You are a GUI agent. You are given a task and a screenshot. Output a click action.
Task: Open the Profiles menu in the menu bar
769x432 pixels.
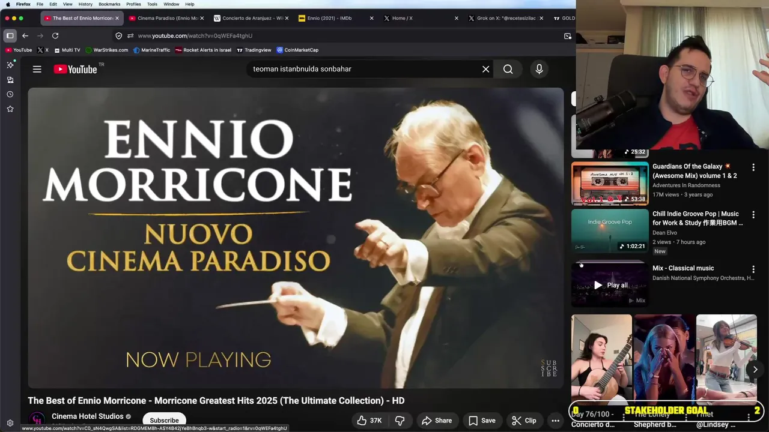[x=133, y=4]
